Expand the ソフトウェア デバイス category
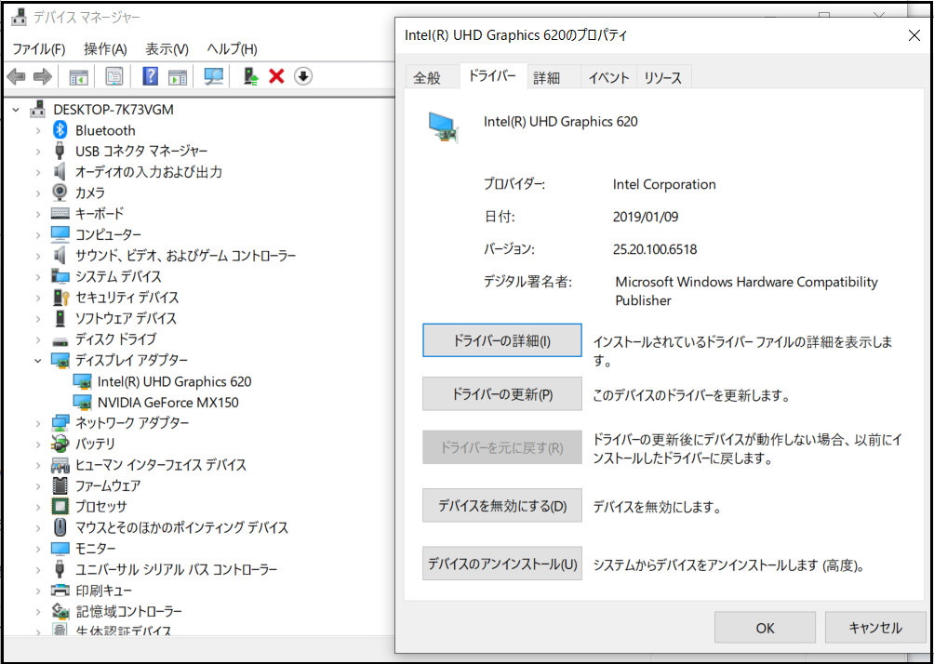Screen dimensions: 934x664 click(x=38, y=319)
